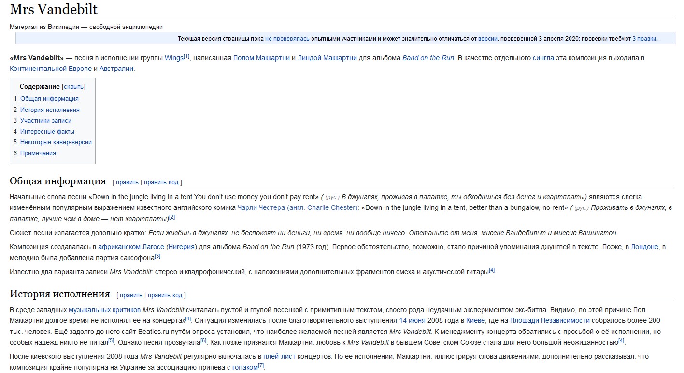Follow the «Чарли Честера» link
The image size is (684, 373).
click(261, 207)
